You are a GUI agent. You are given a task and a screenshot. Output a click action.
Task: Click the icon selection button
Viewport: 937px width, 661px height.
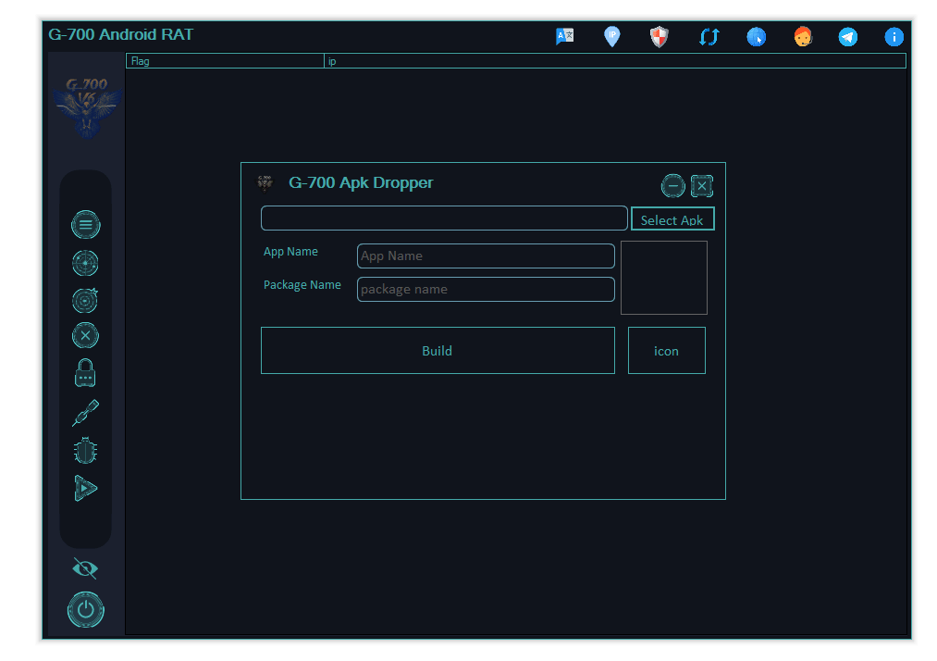click(x=666, y=350)
